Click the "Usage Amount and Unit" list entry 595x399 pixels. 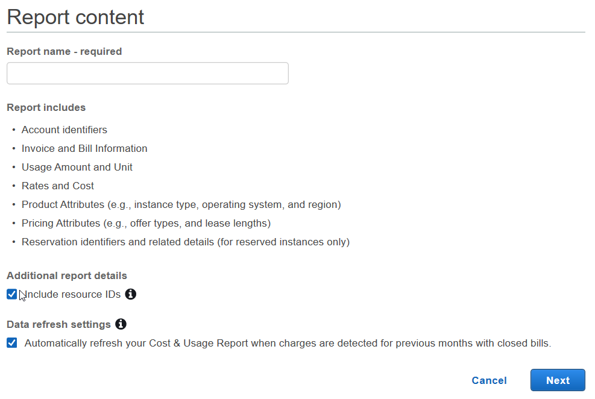pyautogui.click(x=77, y=167)
